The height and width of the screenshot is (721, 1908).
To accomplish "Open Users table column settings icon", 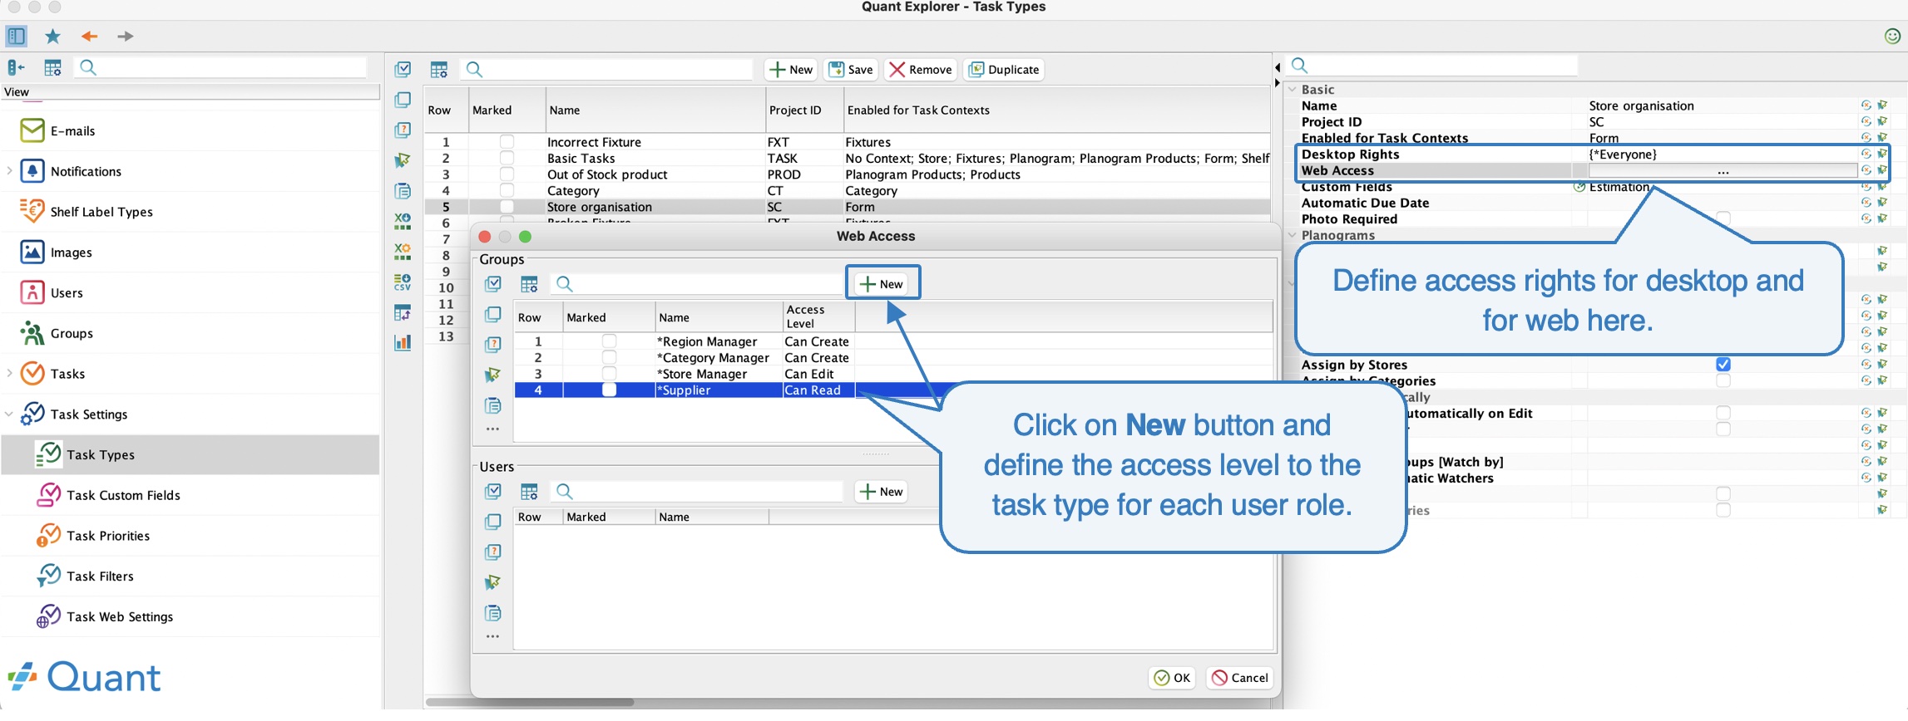I will pyautogui.click(x=530, y=492).
